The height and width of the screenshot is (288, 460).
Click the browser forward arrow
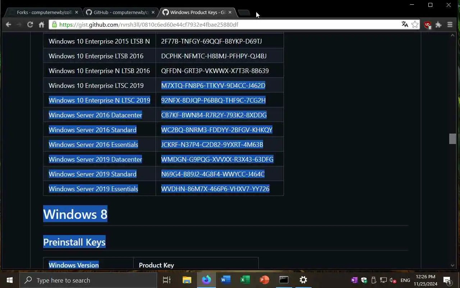[19, 24]
